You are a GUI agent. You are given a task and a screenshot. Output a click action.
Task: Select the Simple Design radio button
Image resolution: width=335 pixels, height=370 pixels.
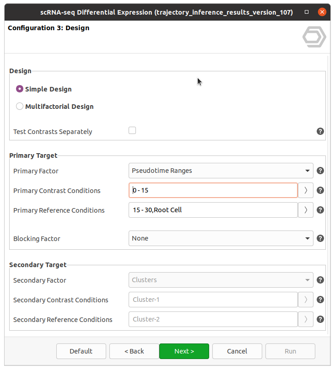pos(20,89)
